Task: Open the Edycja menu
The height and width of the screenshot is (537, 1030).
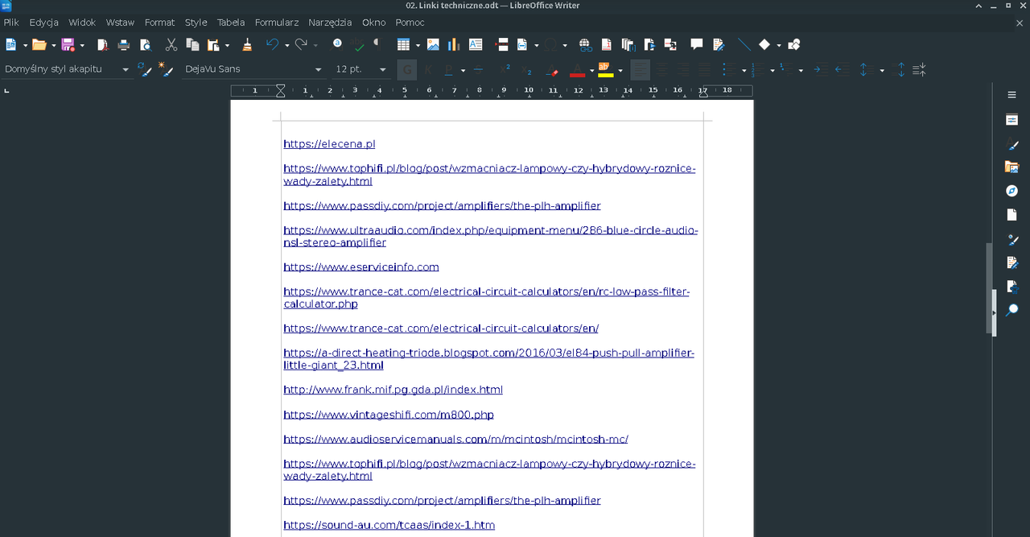Action: pyautogui.click(x=44, y=23)
